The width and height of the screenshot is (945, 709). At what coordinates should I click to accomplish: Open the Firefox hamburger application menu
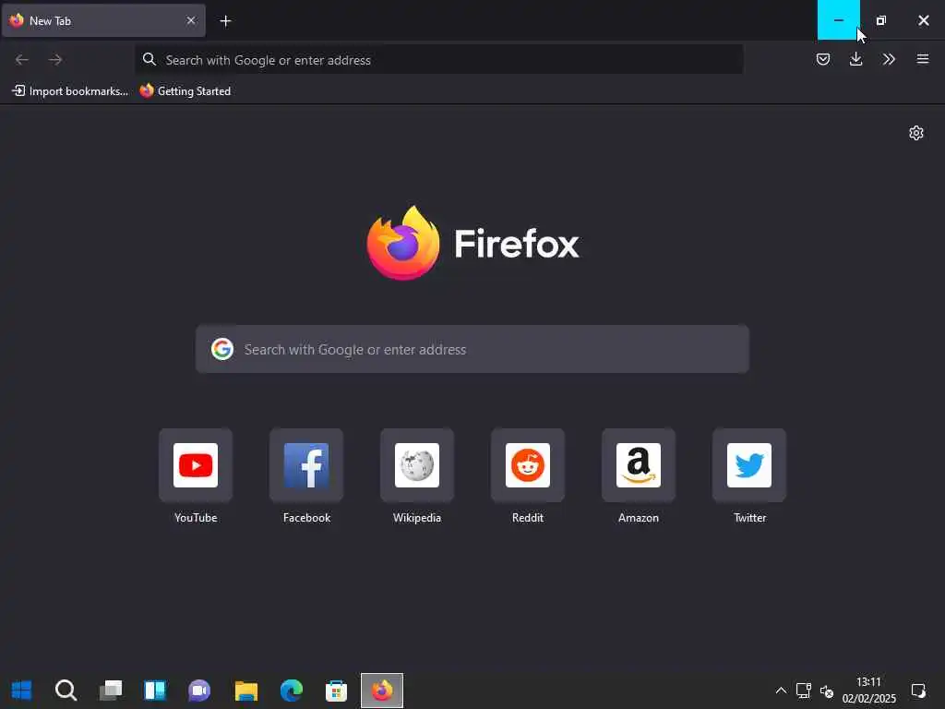[x=922, y=59]
